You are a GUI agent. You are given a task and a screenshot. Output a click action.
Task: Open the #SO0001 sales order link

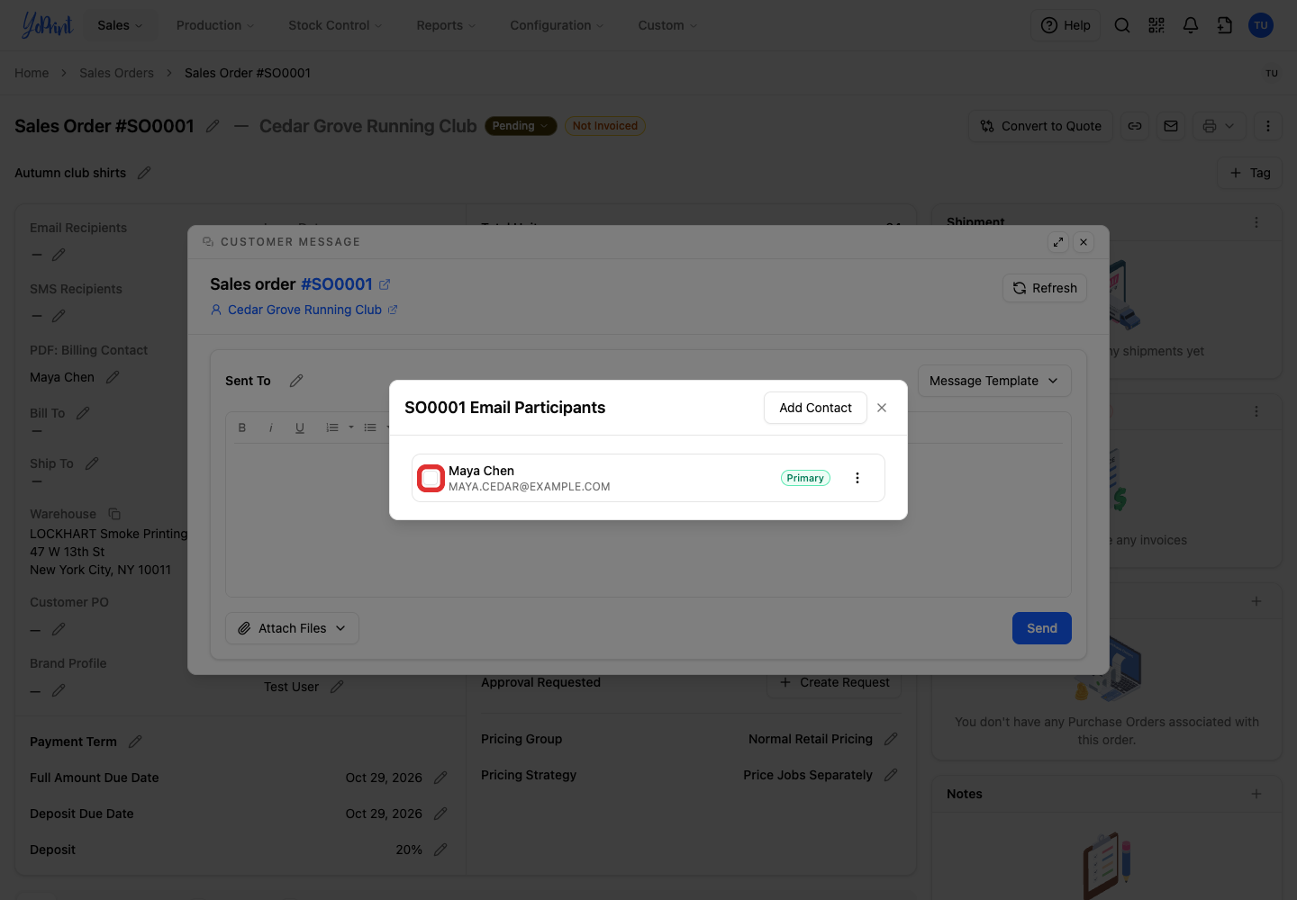tap(337, 284)
